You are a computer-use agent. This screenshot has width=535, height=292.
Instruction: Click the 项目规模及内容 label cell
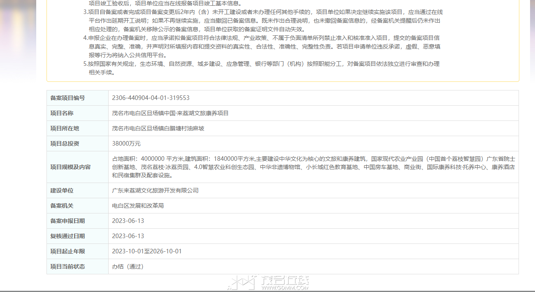pyautogui.click(x=77, y=167)
